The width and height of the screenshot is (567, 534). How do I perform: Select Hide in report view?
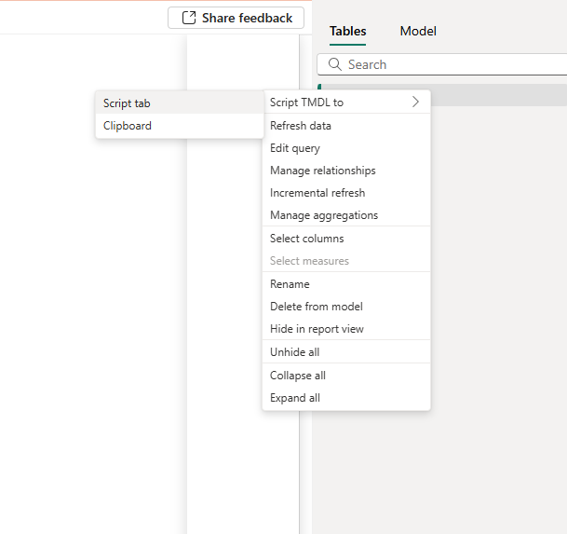pos(346,329)
